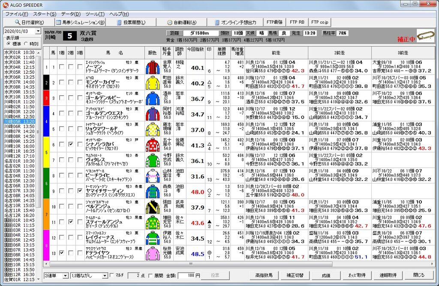Click 速報取得 button
Image resolution: width=439 pixels, height=286 pixels.
tap(388, 275)
